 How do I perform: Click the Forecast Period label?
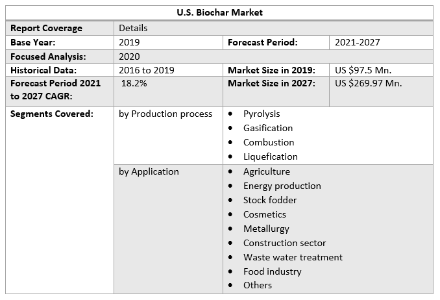pos(262,42)
